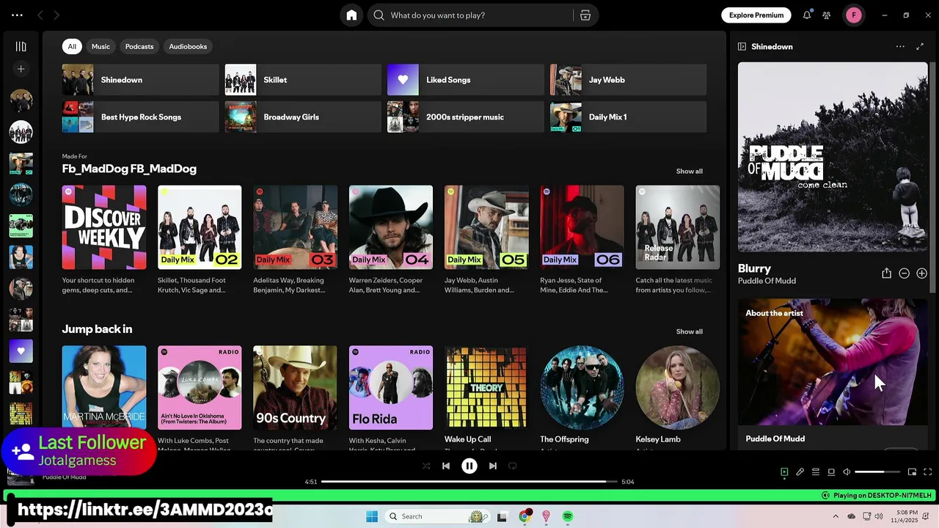The image size is (939, 528).
Task: Open Kelsey Lamb artist
Action: click(x=678, y=388)
